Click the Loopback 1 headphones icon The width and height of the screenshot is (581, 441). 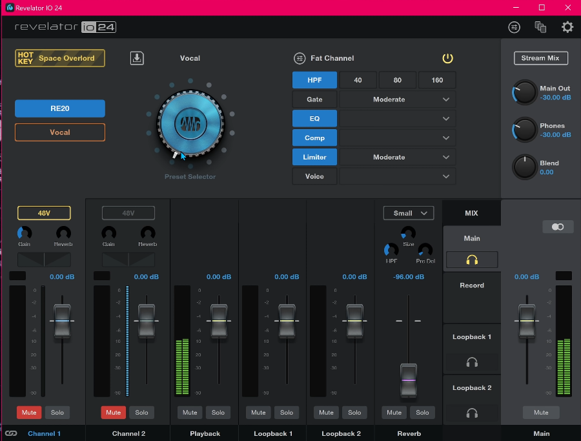point(472,362)
